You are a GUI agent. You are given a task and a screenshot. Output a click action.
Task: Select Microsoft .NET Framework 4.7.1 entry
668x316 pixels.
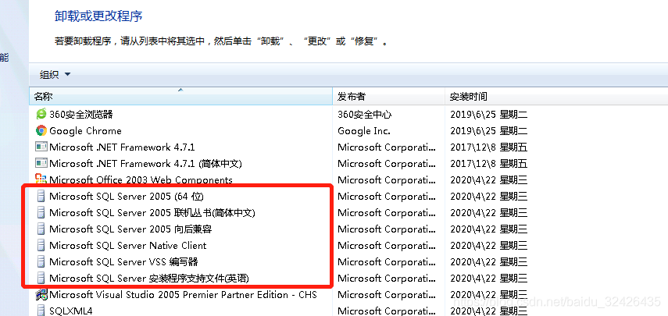(x=122, y=147)
